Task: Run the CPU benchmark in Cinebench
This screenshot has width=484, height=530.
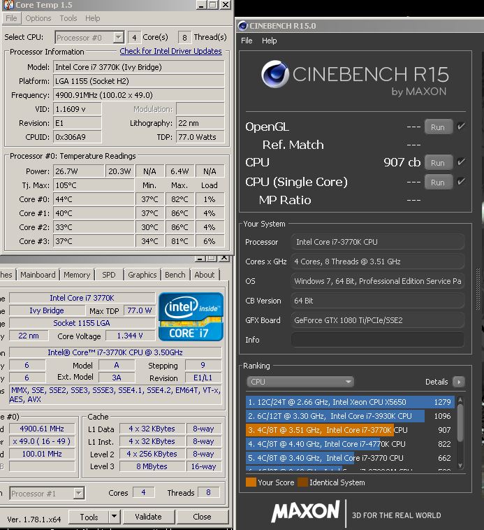Action: (438, 163)
